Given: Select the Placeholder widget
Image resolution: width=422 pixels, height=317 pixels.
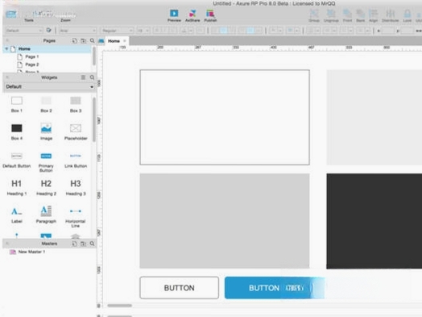Looking at the screenshot, I should [76, 131].
